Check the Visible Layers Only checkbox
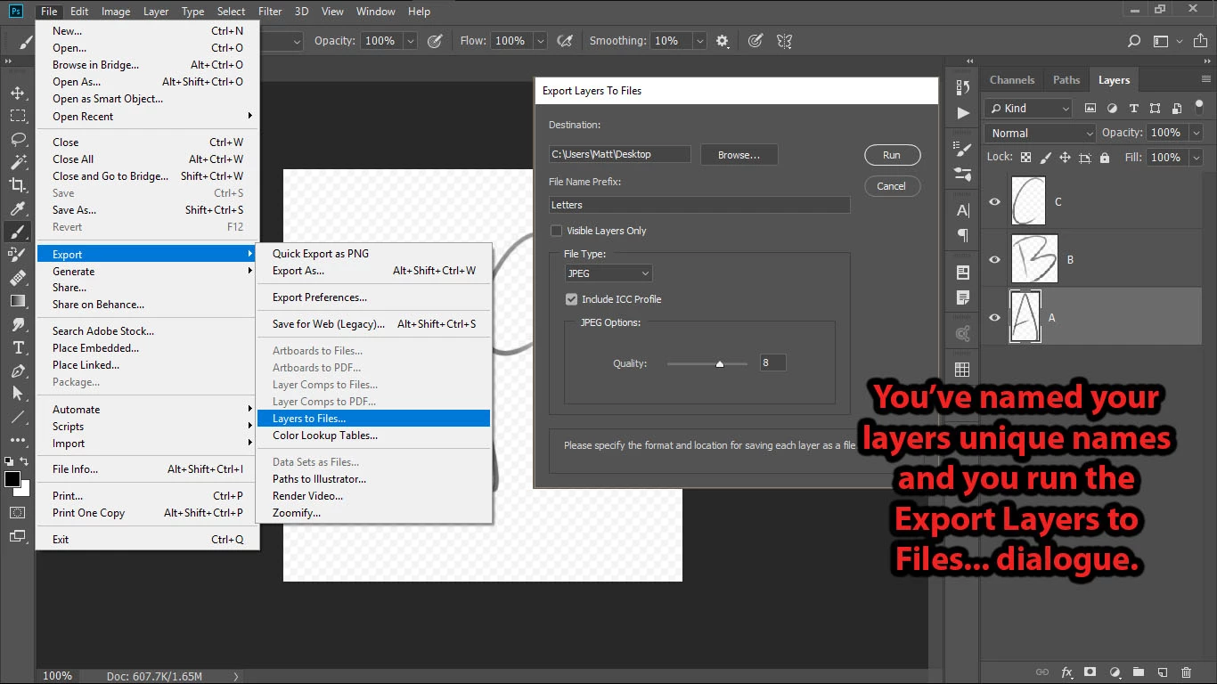This screenshot has height=684, width=1217. tap(556, 231)
